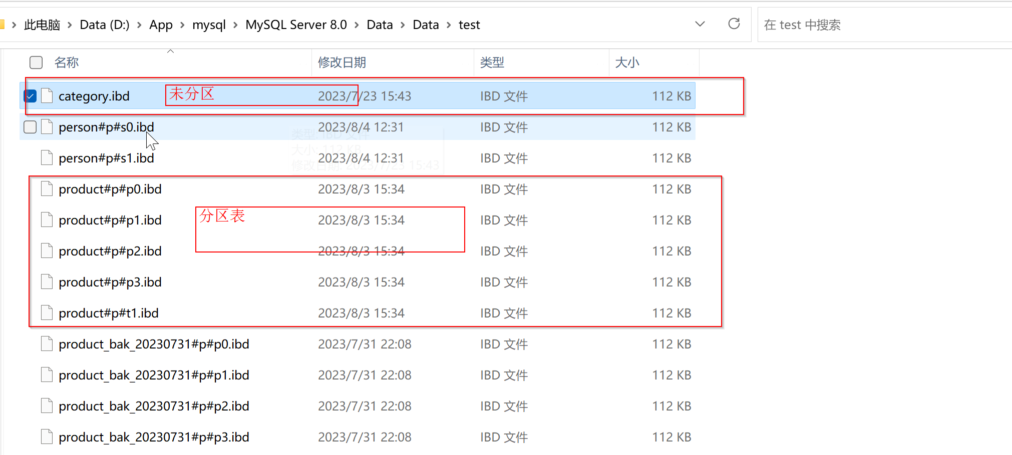This screenshot has height=455, width=1012.
Task: Expand the chevron after MySQL Server 8.0
Action: (357, 25)
